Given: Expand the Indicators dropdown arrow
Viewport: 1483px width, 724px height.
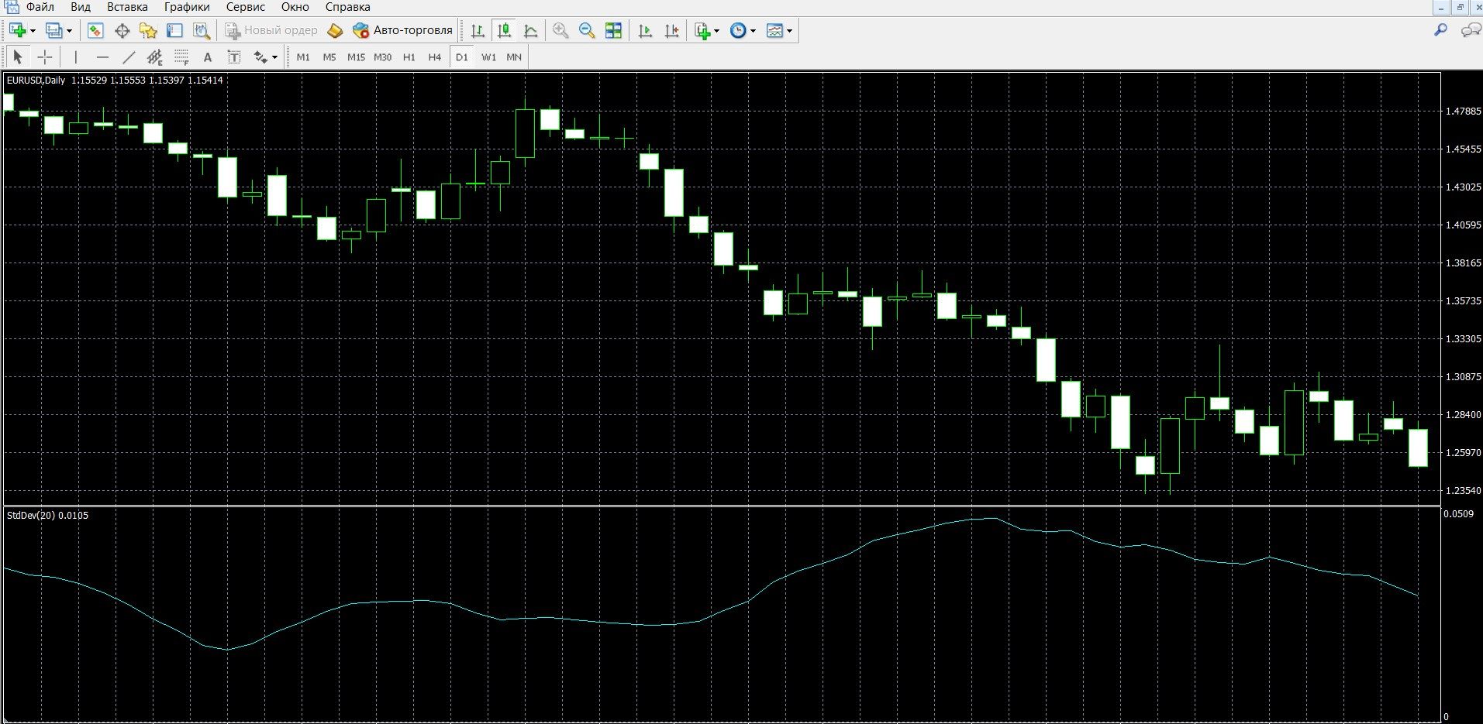Looking at the screenshot, I should click(x=716, y=31).
